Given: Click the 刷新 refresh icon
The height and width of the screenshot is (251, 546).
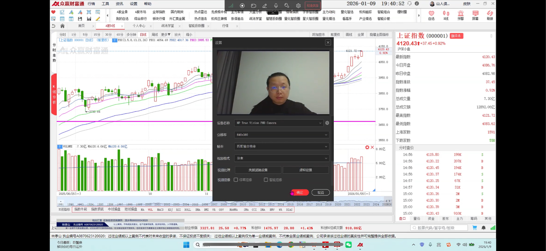Looking at the screenshot, I should pyautogui.click(x=490, y=15).
